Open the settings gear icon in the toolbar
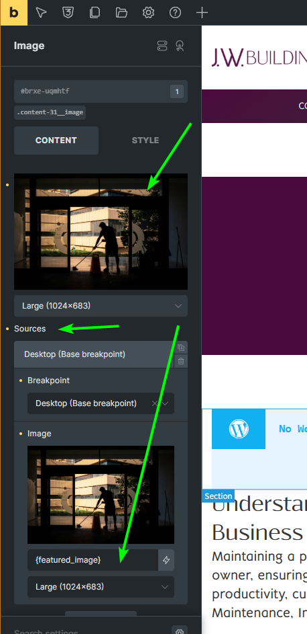307x634 pixels. click(148, 13)
